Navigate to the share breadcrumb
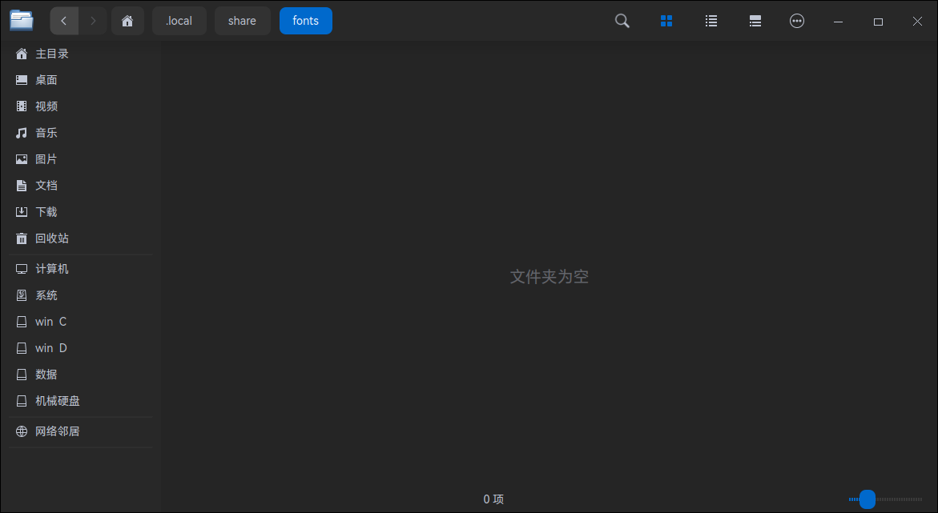Viewport: 938px width, 513px height. coord(242,21)
